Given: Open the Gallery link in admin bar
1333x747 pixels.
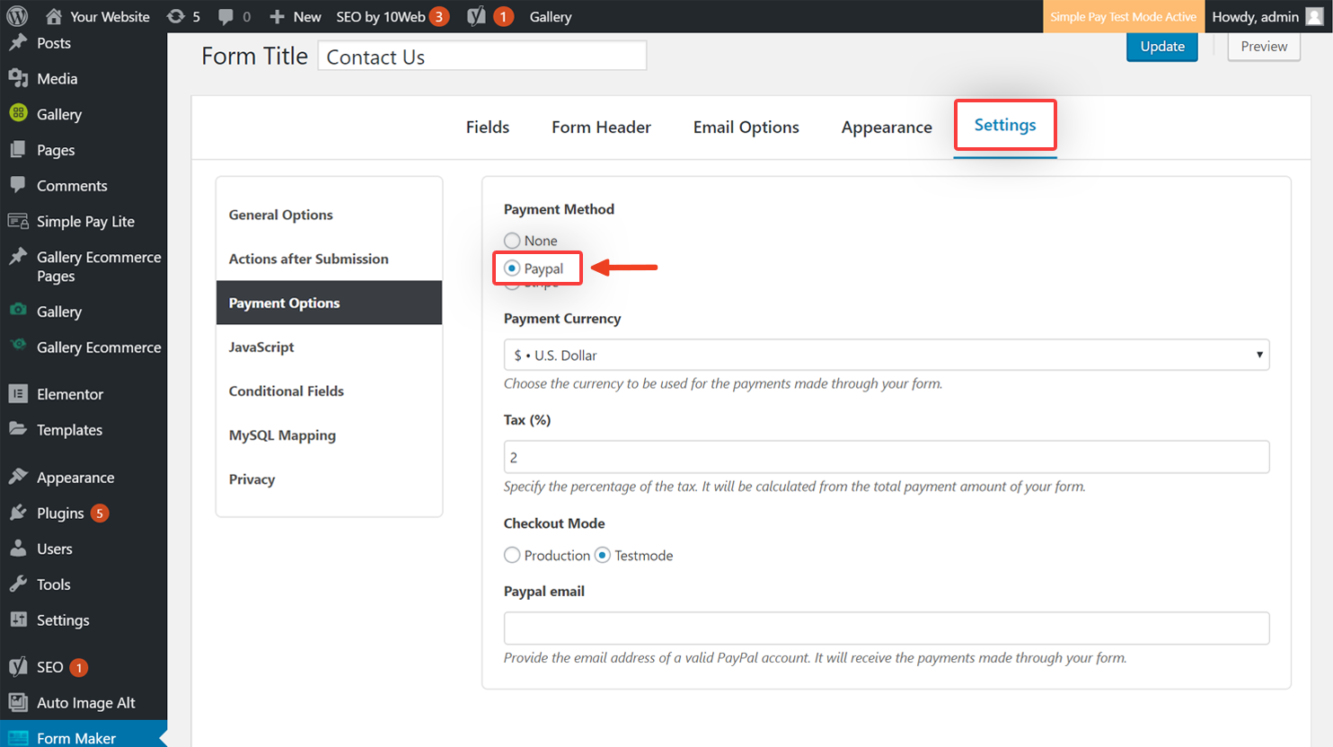Looking at the screenshot, I should point(551,17).
